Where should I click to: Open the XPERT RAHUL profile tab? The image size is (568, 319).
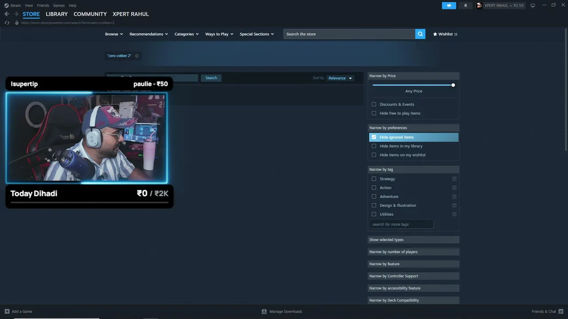tap(131, 14)
